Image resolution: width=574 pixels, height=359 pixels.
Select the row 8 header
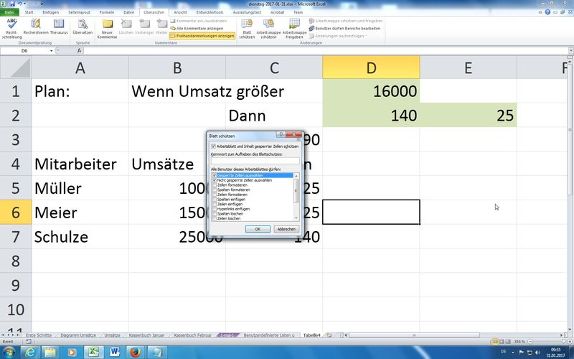16,261
